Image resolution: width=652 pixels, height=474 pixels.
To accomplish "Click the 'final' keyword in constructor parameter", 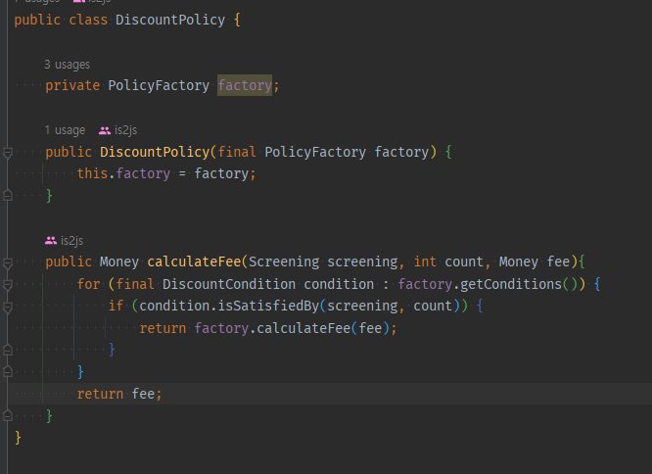I will tap(237, 152).
